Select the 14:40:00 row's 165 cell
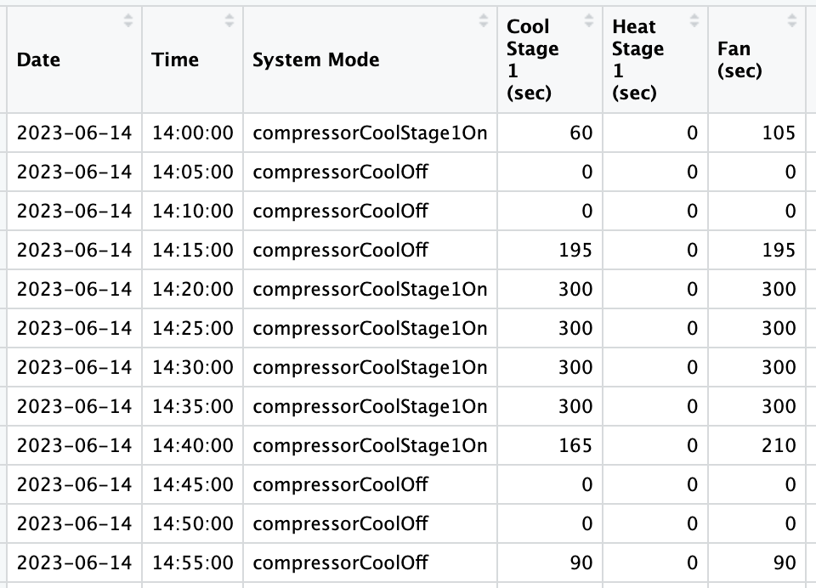The width and height of the screenshot is (816, 588). coord(550,445)
